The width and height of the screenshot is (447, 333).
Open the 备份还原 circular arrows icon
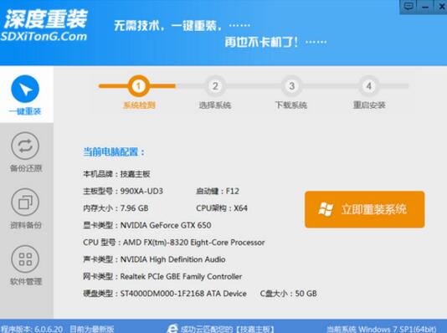(x=25, y=146)
